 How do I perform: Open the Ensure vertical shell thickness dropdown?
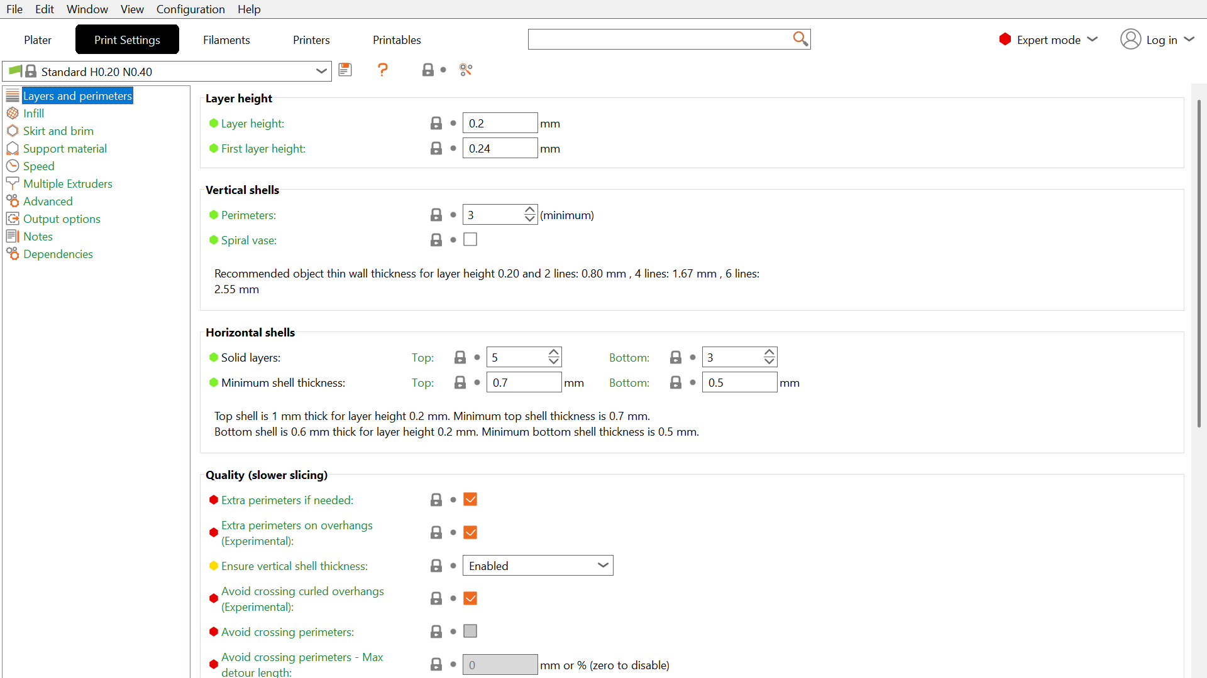pyautogui.click(x=538, y=566)
